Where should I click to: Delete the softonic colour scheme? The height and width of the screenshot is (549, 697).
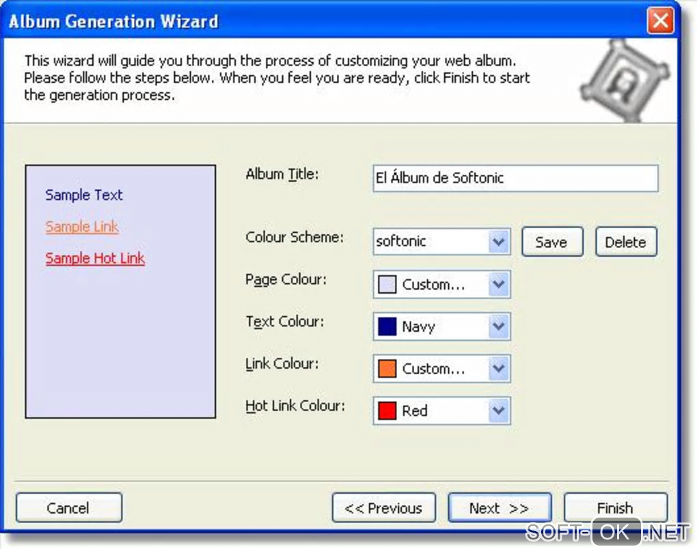point(626,242)
